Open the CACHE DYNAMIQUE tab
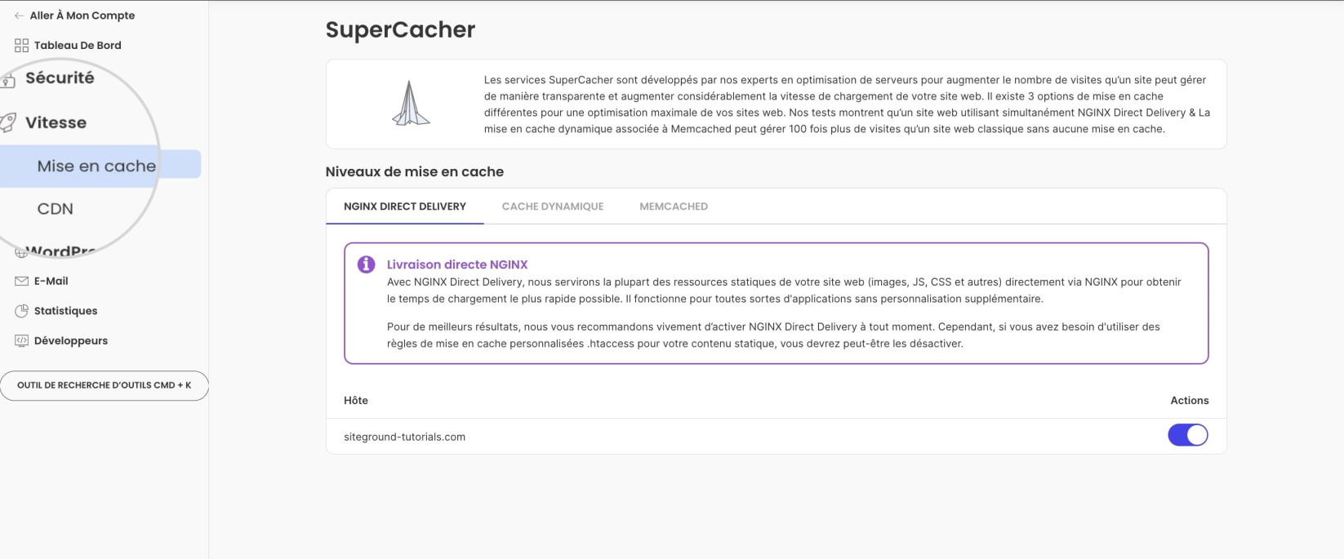The width and height of the screenshot is (1344, 559). click(x=553, y=206)
